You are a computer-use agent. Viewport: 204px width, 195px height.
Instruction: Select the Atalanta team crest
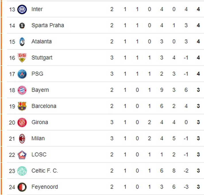[x=22, y=42]
